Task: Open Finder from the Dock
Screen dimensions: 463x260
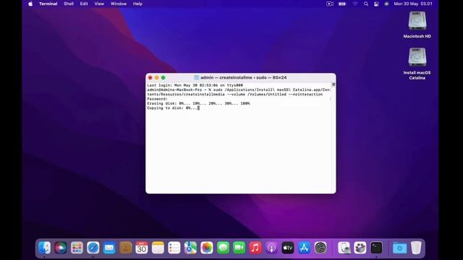Action: [x=45, y=248]
